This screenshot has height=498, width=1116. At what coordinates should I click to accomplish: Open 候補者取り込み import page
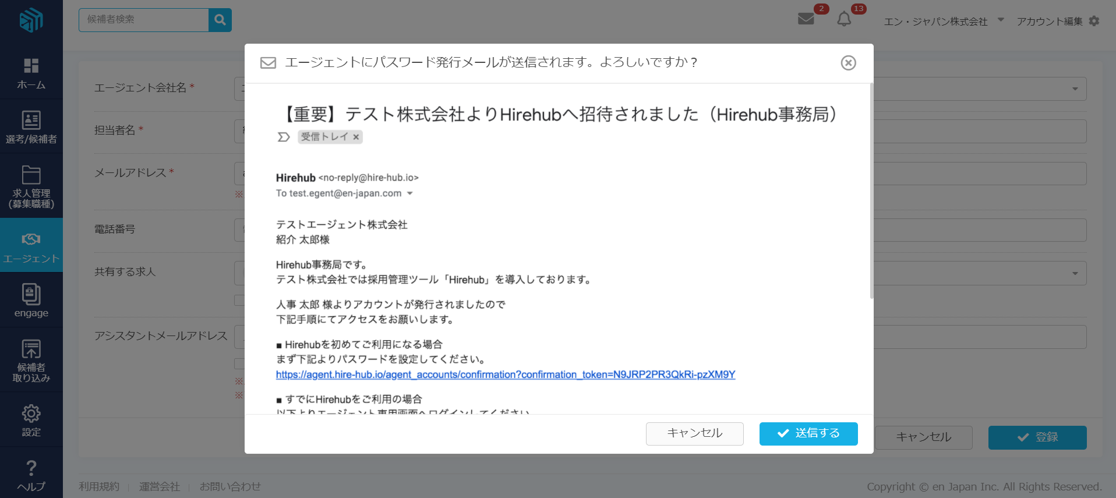[31, 361]
